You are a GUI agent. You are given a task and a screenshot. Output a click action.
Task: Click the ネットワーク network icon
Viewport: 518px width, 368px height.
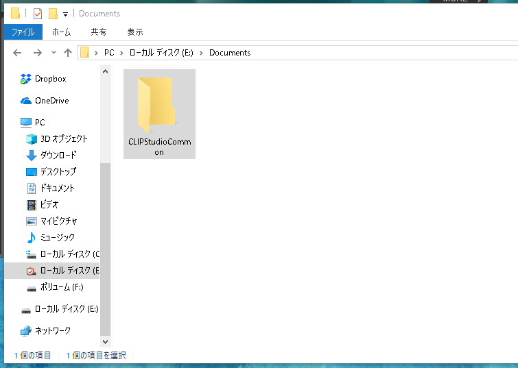point(26,330)
